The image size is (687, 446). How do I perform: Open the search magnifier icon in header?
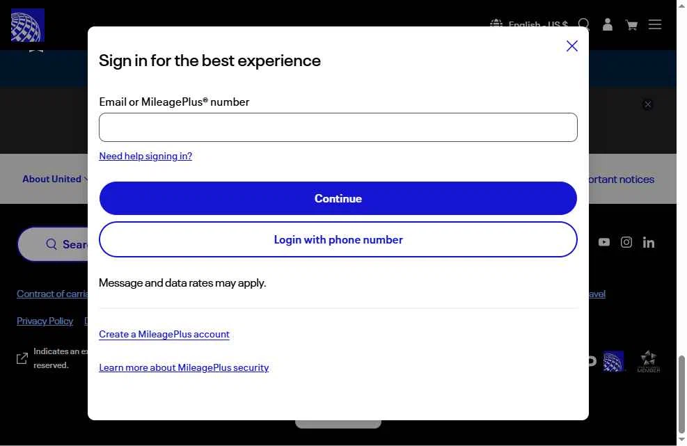pyautogui.click(x=583, y=24)
